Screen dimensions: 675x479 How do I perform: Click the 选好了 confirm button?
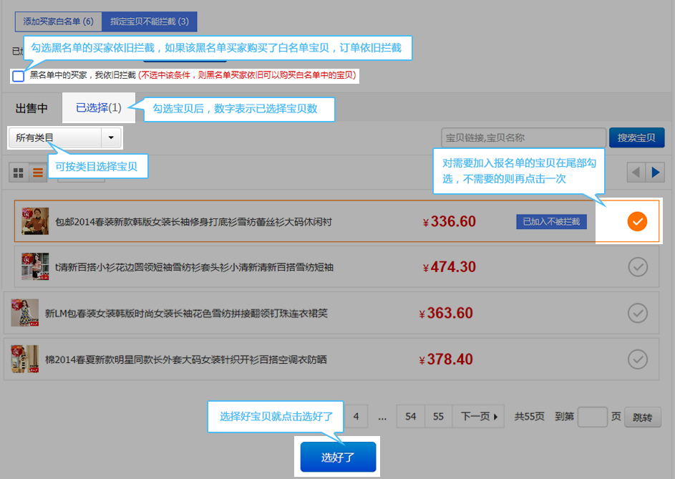point(338,457)
